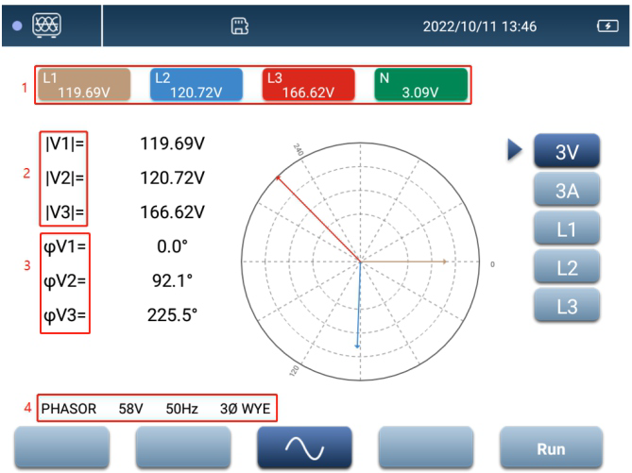Select the L3 phase view
The width and height of the screenshot is (632, 473).
(x=566, y=306)
